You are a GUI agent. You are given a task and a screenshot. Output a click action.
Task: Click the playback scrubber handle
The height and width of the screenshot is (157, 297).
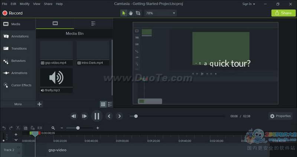tap(136, 116)
